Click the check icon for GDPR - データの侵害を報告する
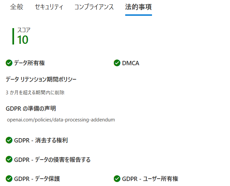 [9, 160]
